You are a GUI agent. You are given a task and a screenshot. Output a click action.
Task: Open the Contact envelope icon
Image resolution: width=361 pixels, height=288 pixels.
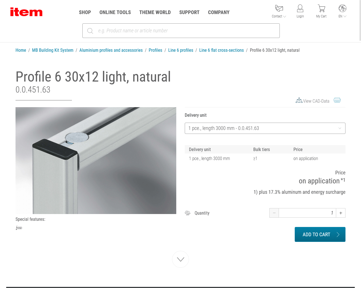(279, 8)
